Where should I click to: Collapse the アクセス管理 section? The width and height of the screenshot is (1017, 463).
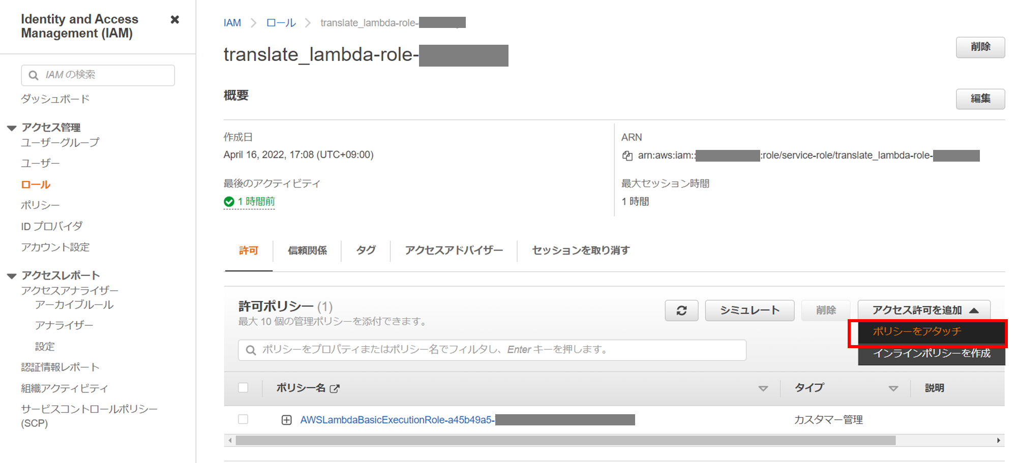click(x=11, y=127)
